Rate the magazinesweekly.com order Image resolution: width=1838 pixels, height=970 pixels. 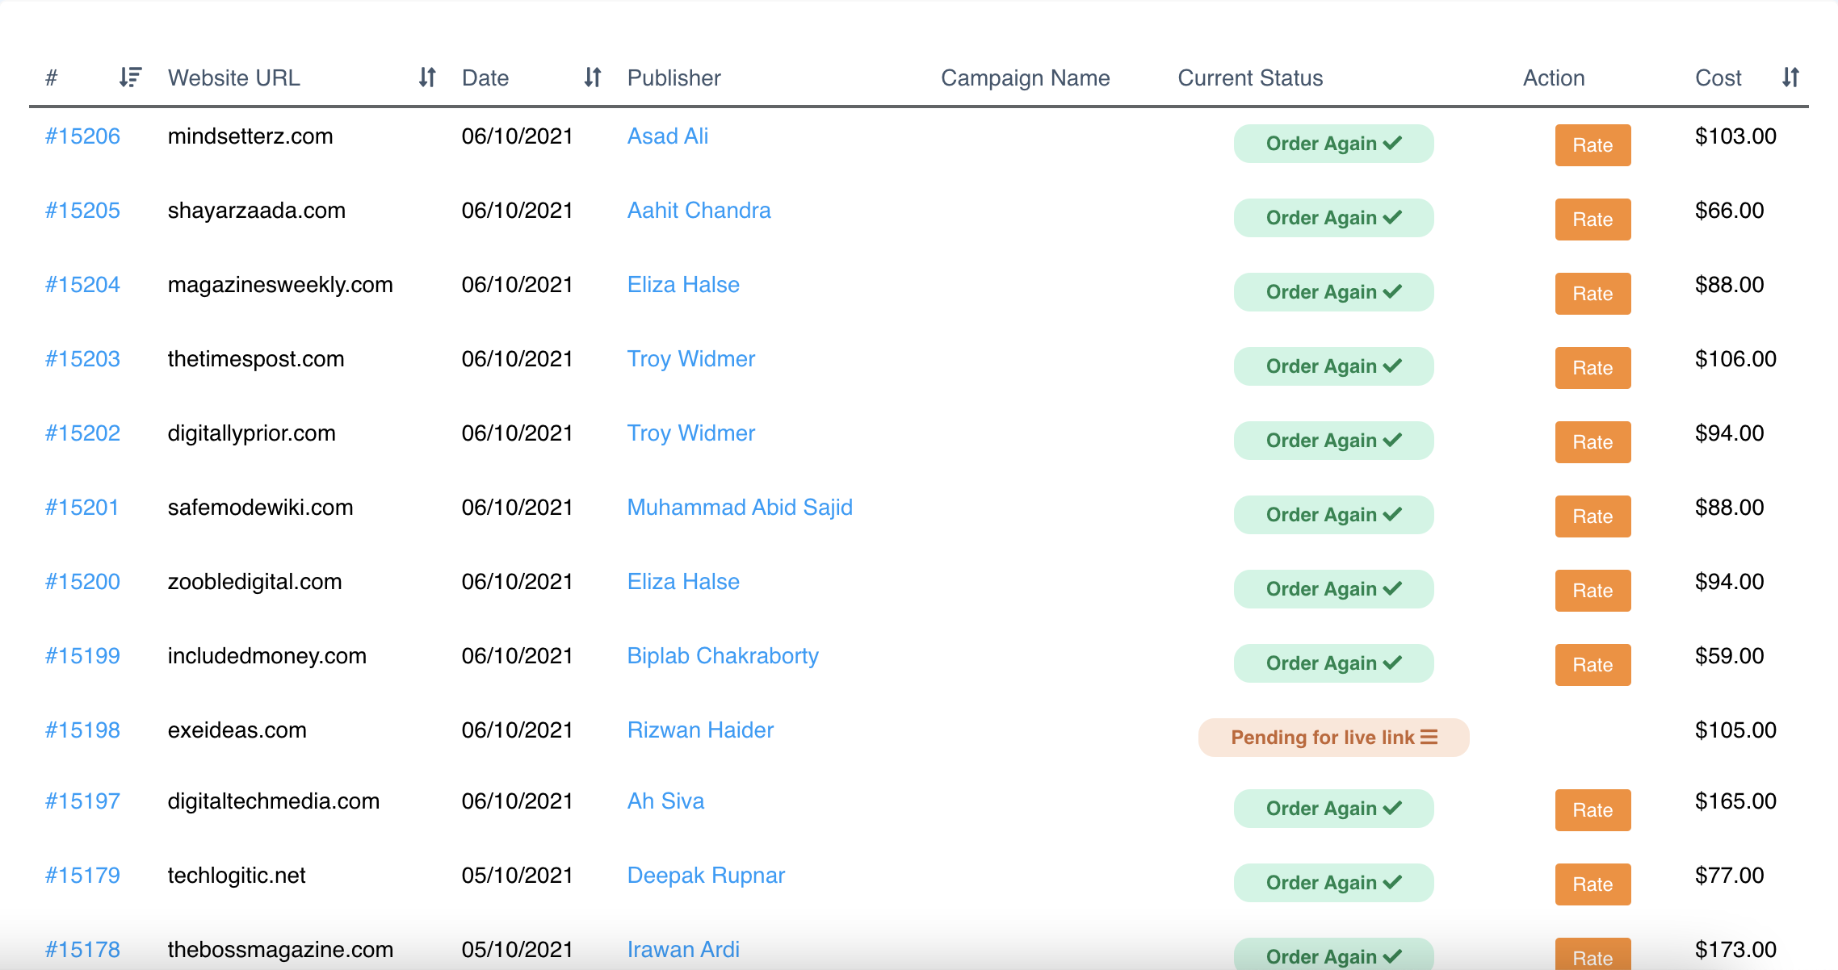click(x=1593, y=294)
